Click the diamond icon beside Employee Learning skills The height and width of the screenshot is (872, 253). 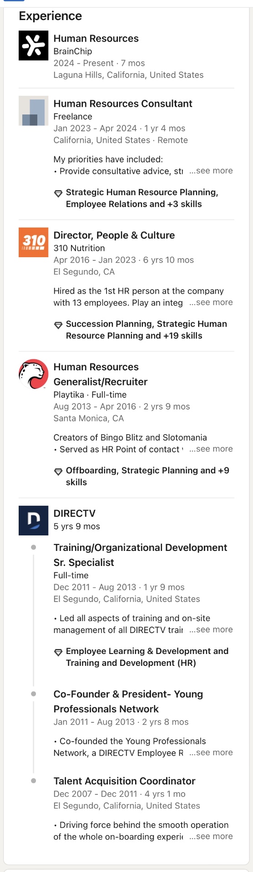pos(58,653)
